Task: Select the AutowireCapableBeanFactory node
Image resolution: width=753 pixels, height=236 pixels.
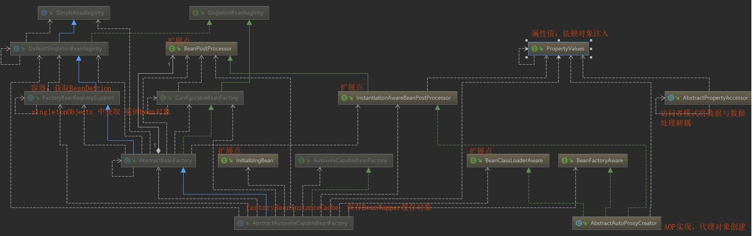Action: 344,160
